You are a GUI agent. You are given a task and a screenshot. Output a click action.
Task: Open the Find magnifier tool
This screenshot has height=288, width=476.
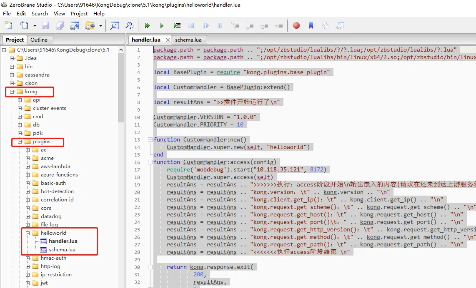tap(115, 26)
